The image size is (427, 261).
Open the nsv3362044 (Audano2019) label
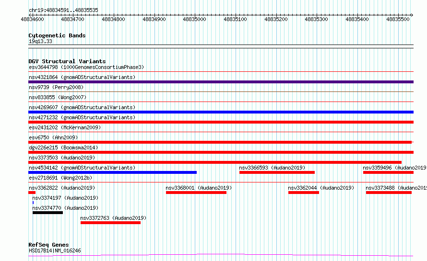(321, 188)
